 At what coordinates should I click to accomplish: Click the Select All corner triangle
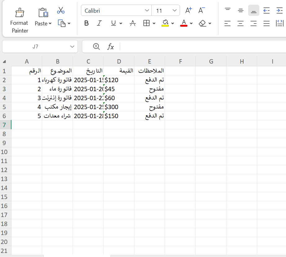tap(5, 62)
